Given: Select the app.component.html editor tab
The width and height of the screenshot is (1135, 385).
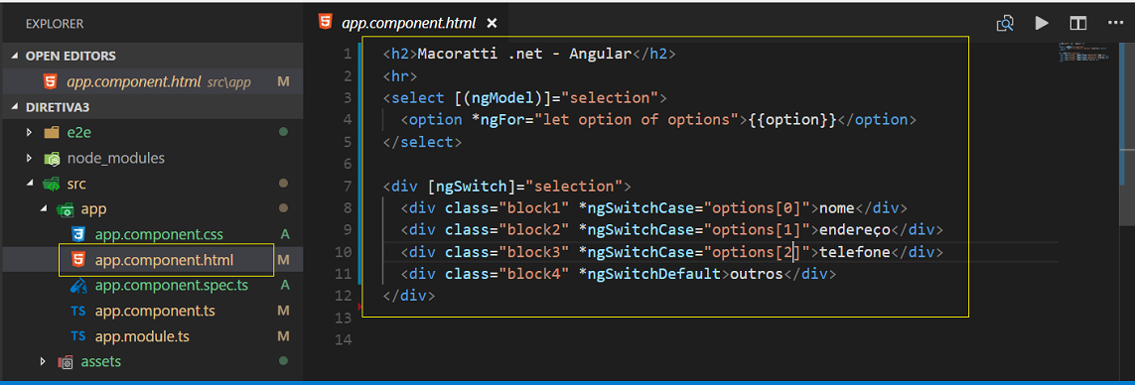Looking at the screenshot, I should pyautogui.click(x=407, y=23).
